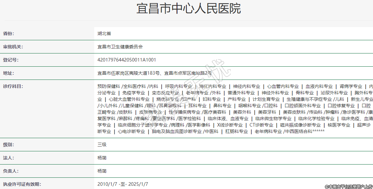Click 肛肠科专业 in the department list
This screenshot has height=189, width=373.
click(237, 131)
